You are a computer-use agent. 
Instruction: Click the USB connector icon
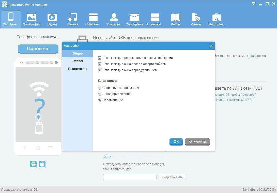pos(83,39)
